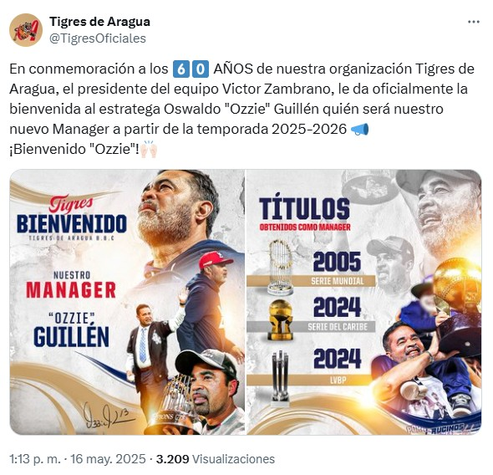This screenshot has height=475, width=493.
Task: Open the left Bienvenido Ozzie Guillén image
Action: click(127, 302)
